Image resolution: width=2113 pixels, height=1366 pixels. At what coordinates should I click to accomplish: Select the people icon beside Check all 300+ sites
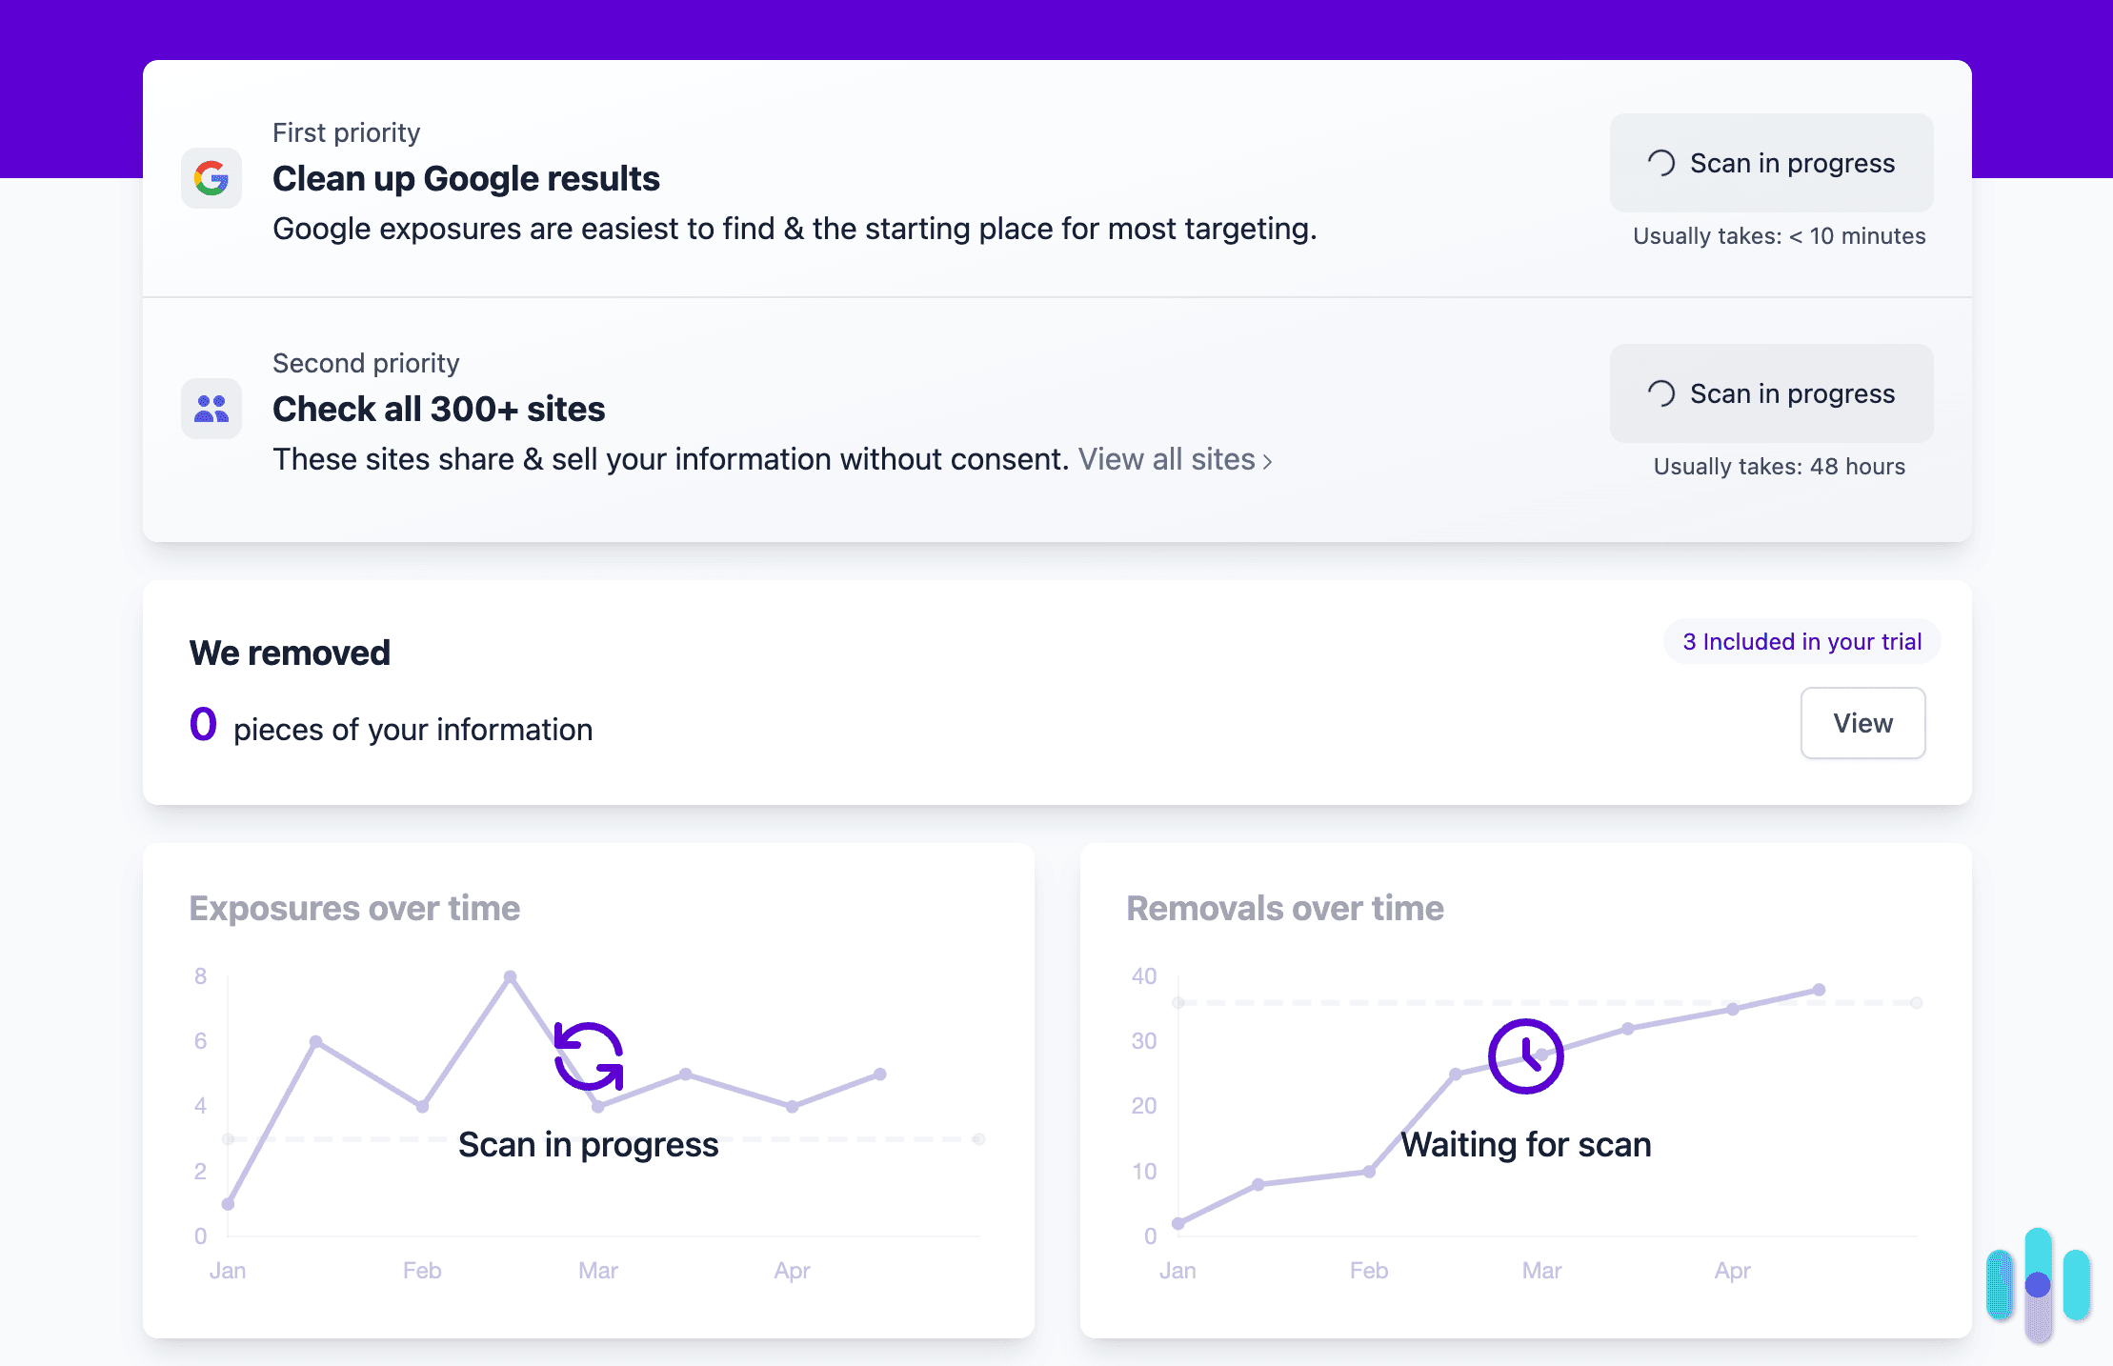pos(211,408)
